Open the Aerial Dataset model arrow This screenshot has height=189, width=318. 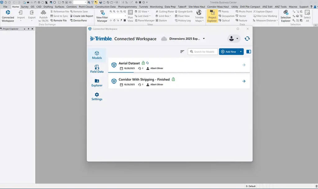click(244, 65)
